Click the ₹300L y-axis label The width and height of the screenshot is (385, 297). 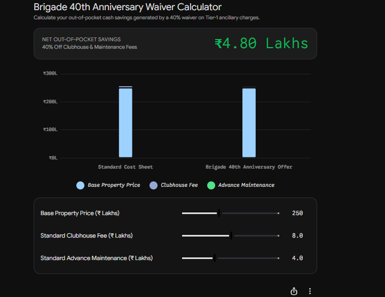[x=50, y=73]
